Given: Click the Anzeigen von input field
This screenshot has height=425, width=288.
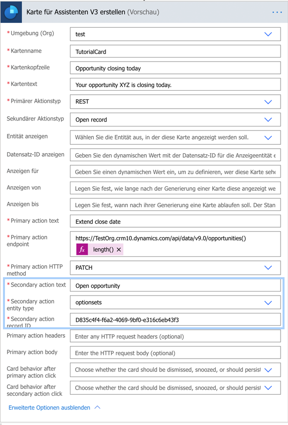Looking at the screenshot, I should coord(175,188).
